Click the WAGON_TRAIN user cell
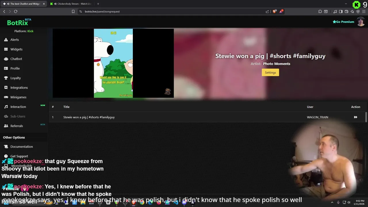Image resolution: width=368 pixels, height=207 pixels. pyautogui.click(x=317, y=117)
